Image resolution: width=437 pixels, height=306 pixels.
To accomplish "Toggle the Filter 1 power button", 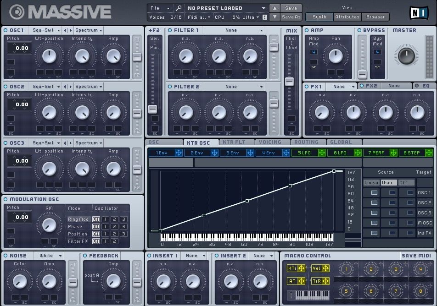I will pos(170,30).
